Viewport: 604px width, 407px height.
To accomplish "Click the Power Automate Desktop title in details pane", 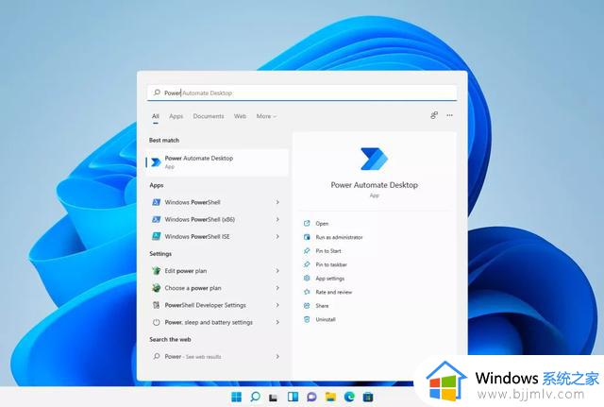I will (374, 185).
